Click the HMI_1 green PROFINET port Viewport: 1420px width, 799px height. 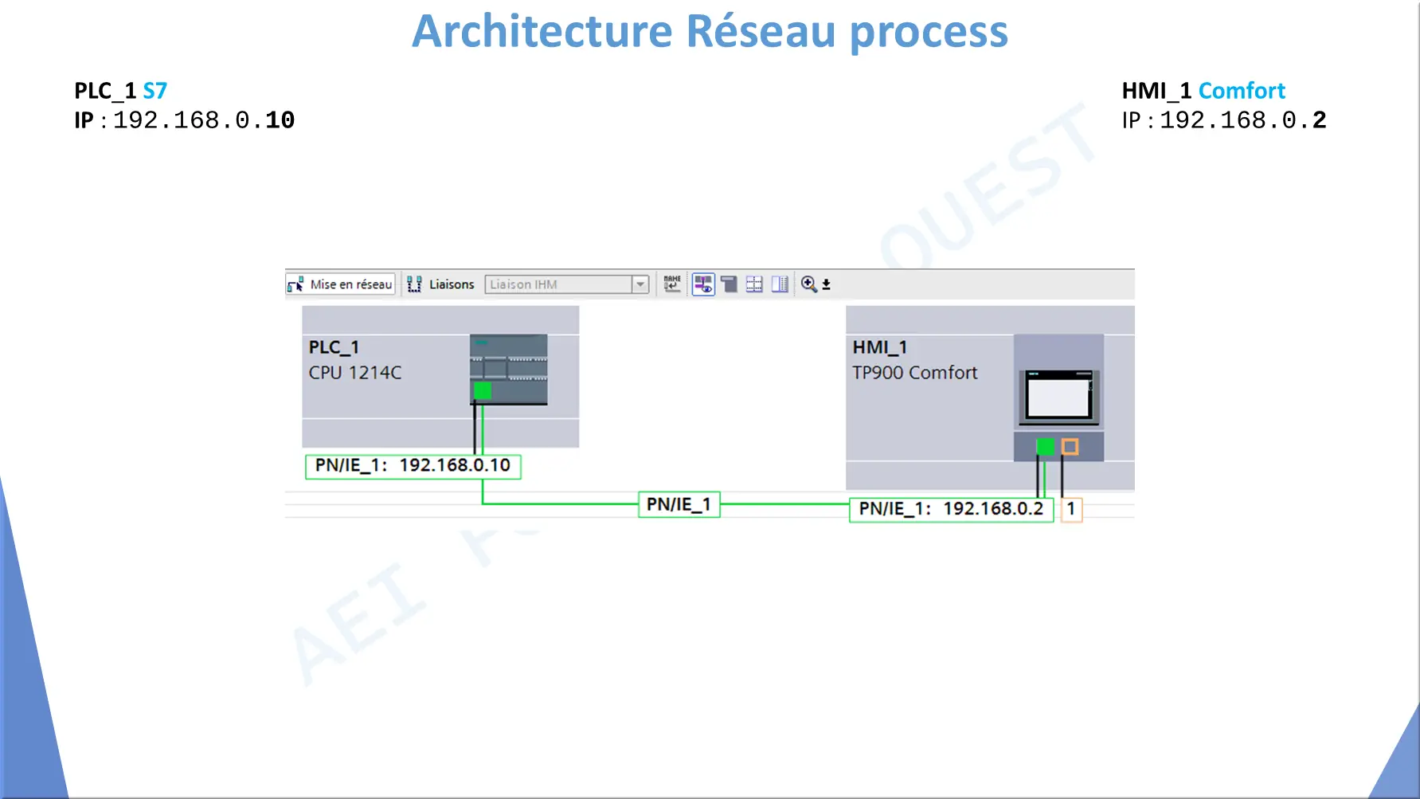[1046, 447]
